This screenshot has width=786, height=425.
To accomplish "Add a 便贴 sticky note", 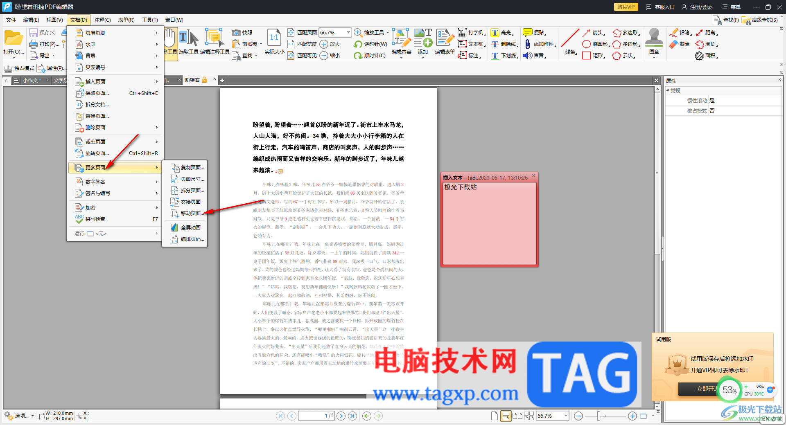I will pyautogui.click(x=535, y=33).
